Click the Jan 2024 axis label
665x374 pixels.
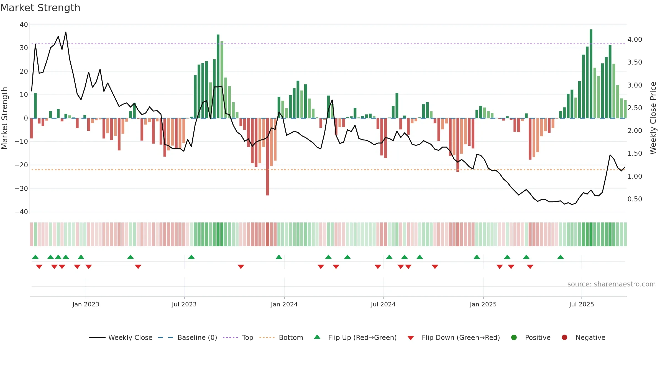[284, 304]
